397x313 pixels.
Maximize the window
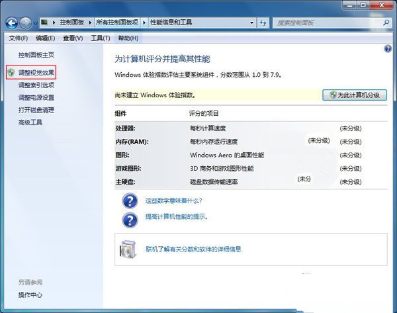363,5
